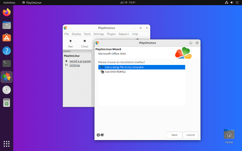The height and width of the screenshot is (151, 242).
Task: Open the Files manager in the dock
Action: (x=7, y=25)
